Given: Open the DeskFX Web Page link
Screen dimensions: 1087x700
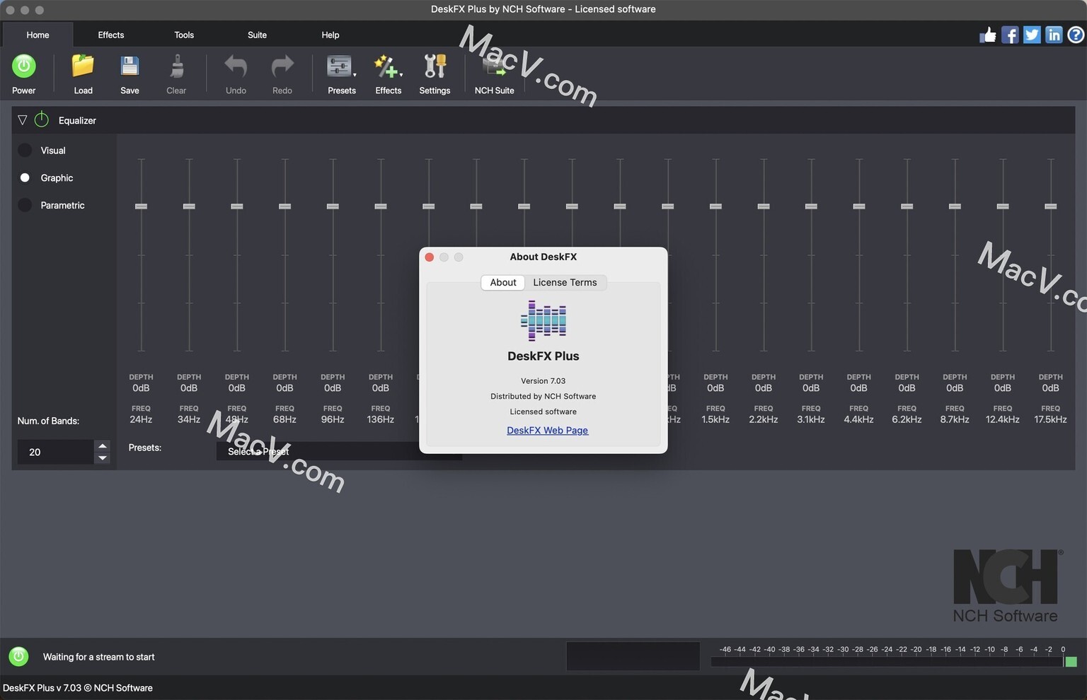Looking at the screenshot, I should 547,430.
